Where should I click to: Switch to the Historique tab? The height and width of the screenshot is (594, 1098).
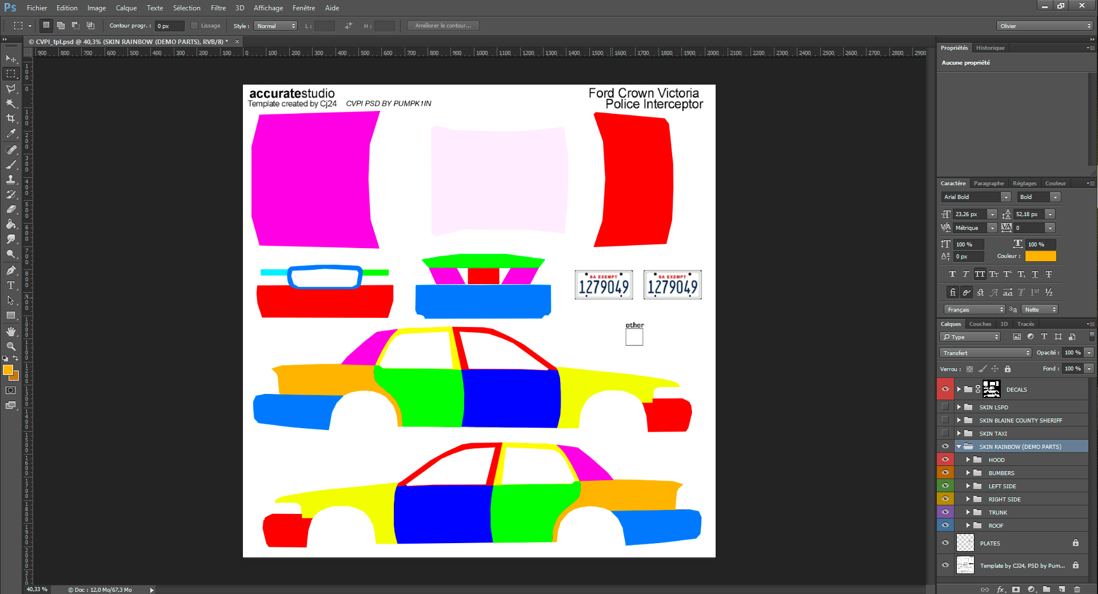click(990, 48)
